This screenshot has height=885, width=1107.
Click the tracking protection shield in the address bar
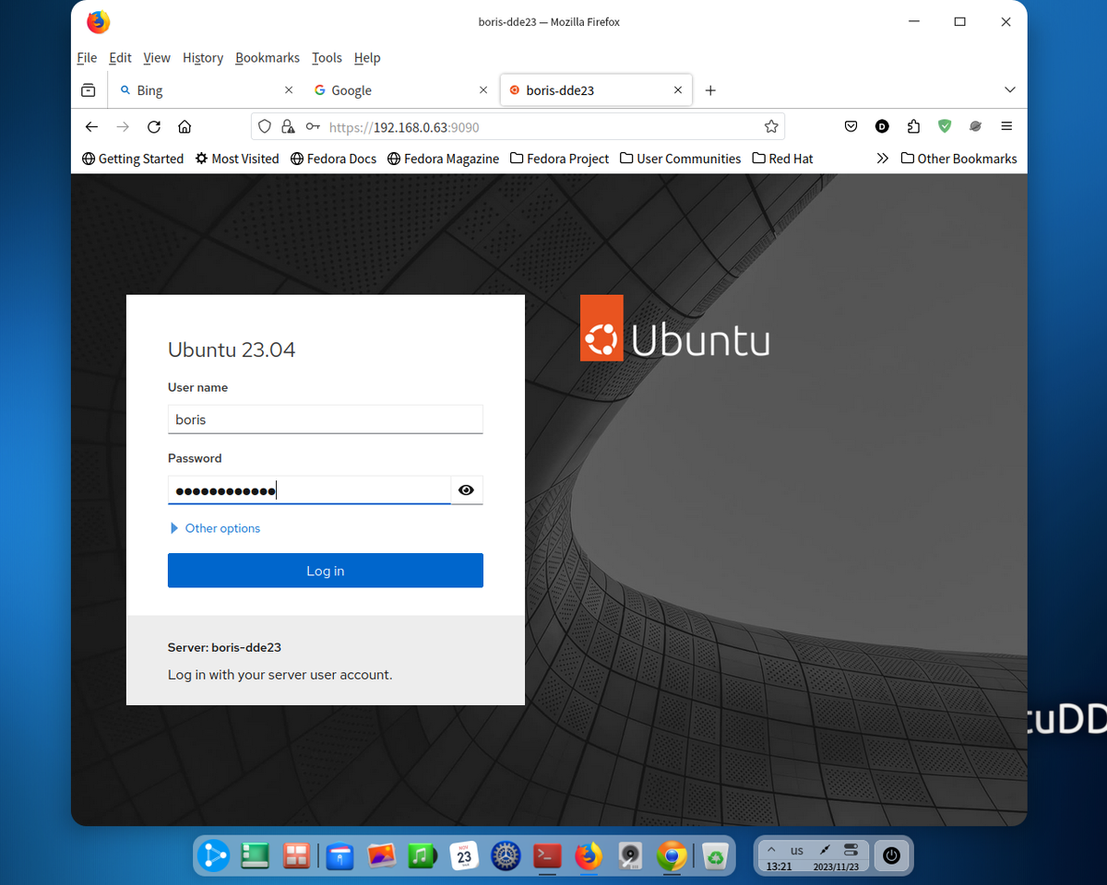[x=265, y=126]
